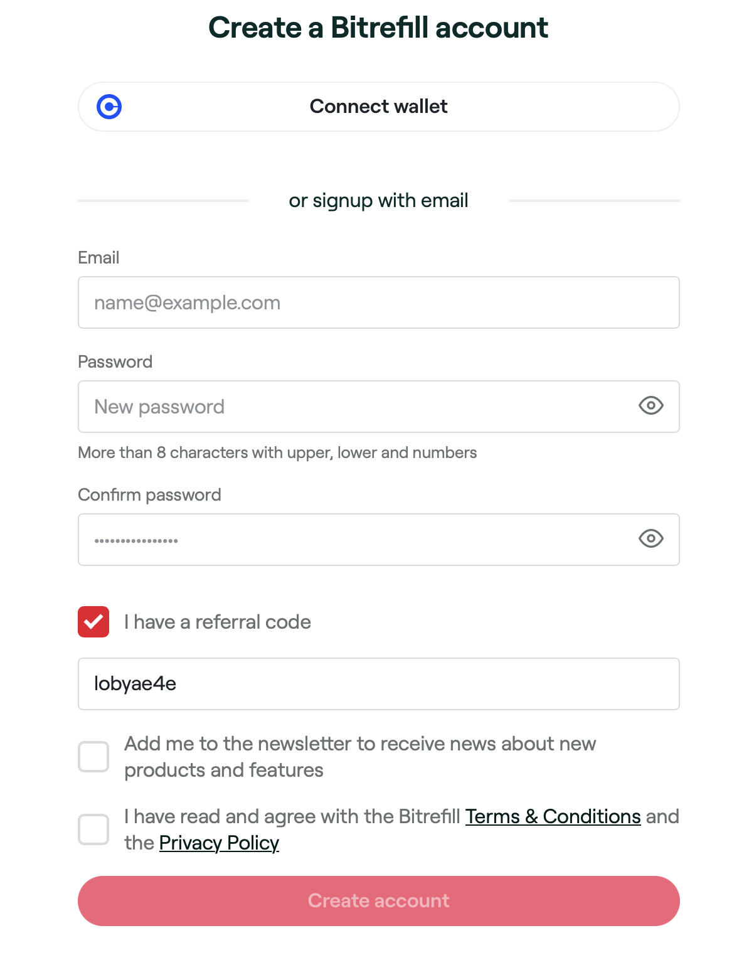The width and height of the screenshot is (749, 965).
Task: Open the Privacy Policy link
Action: 219,843
